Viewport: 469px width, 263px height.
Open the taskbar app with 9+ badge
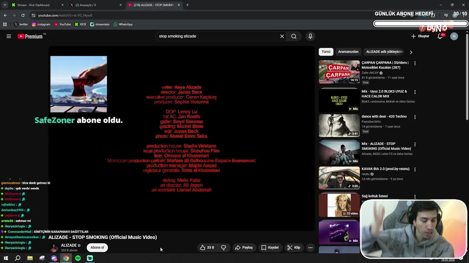54,258
